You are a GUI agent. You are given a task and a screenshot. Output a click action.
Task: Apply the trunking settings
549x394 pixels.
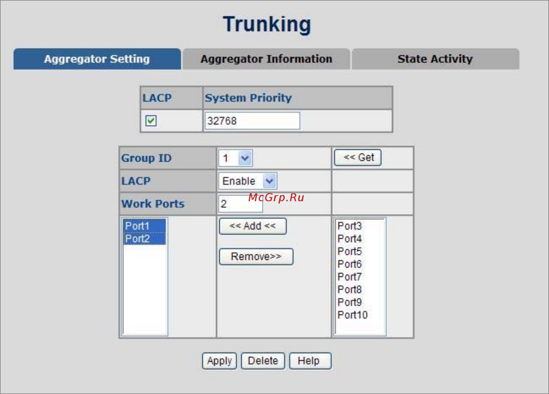click(x=219, y=361)
